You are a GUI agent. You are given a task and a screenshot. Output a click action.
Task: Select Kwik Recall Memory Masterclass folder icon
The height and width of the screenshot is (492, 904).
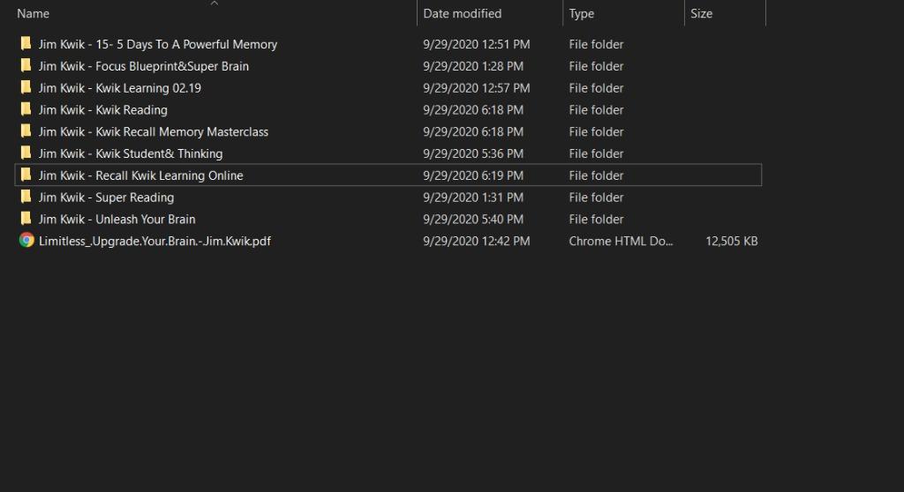(x=26, y=131)
